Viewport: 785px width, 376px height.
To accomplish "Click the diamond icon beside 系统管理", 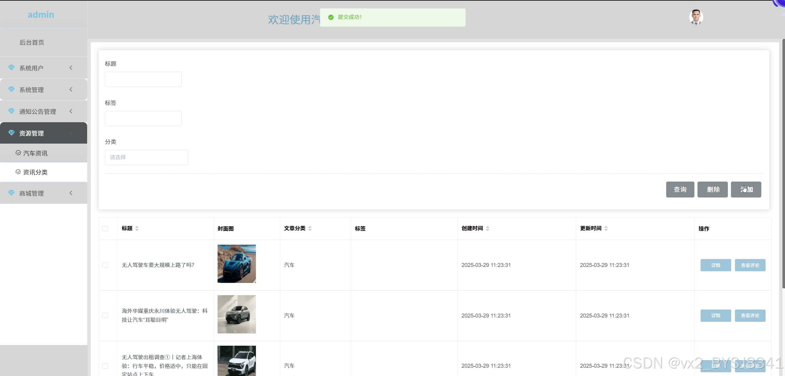I will click(12, 89).
